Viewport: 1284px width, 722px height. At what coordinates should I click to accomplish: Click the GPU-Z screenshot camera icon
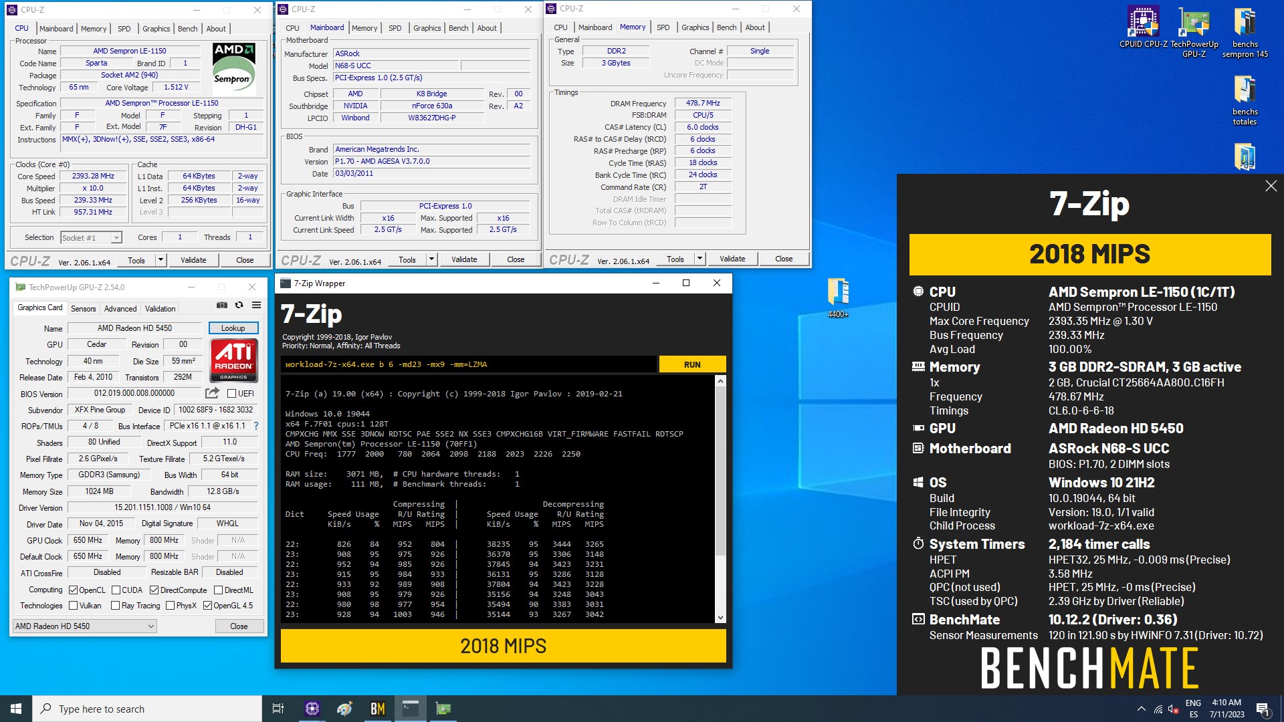point(222,306)
